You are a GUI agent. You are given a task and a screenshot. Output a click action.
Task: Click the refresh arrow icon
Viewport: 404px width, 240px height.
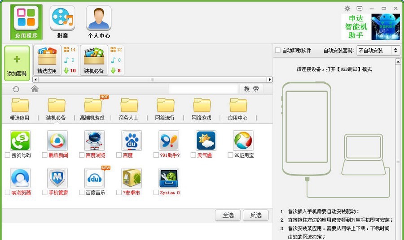(16, 89)
